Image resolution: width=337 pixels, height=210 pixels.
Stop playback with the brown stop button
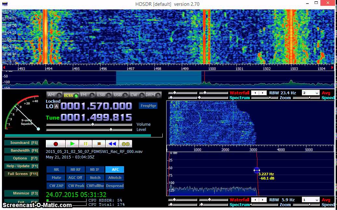[x=99, y=144]
